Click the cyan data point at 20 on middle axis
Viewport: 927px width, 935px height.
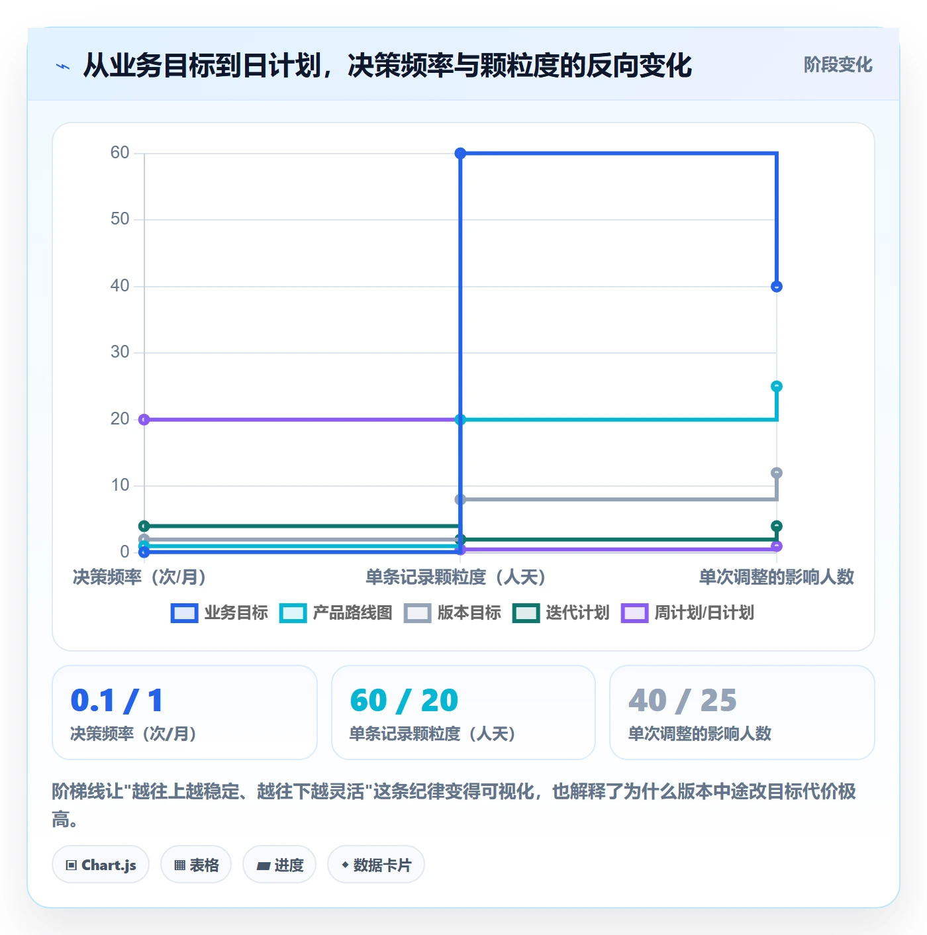(460, 419)
